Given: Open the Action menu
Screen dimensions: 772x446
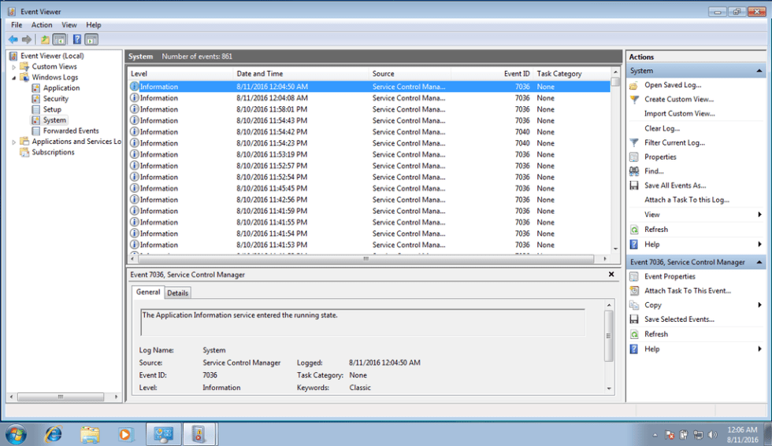Looking at the screenshot, I should pos(42,25).
